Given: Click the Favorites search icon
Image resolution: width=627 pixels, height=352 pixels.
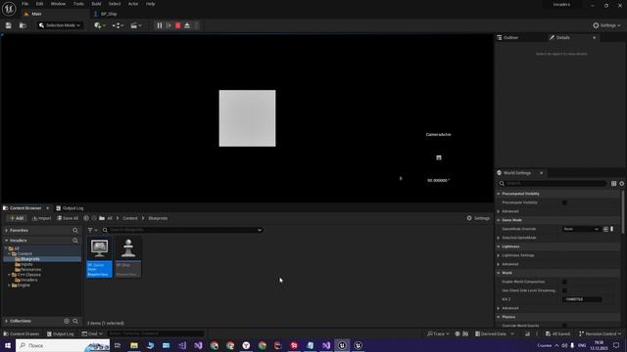Looking at the screenshot, I should coord(75,231).
